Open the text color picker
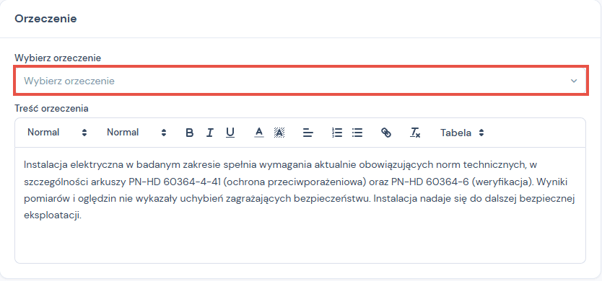This screenshot has width=602, height=281. (259, 133)
